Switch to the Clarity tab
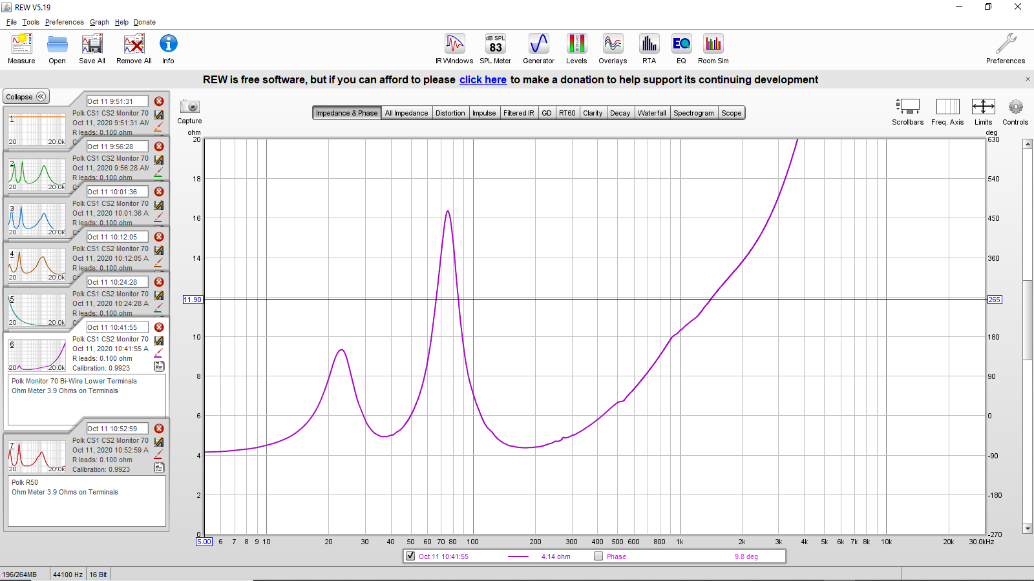The height and width of the screenshot is (581, 1034). point(593,113)
